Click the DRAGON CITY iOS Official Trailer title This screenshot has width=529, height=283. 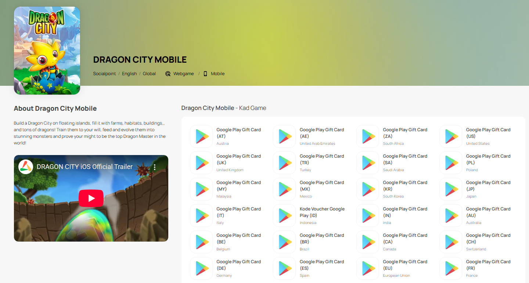84,167
